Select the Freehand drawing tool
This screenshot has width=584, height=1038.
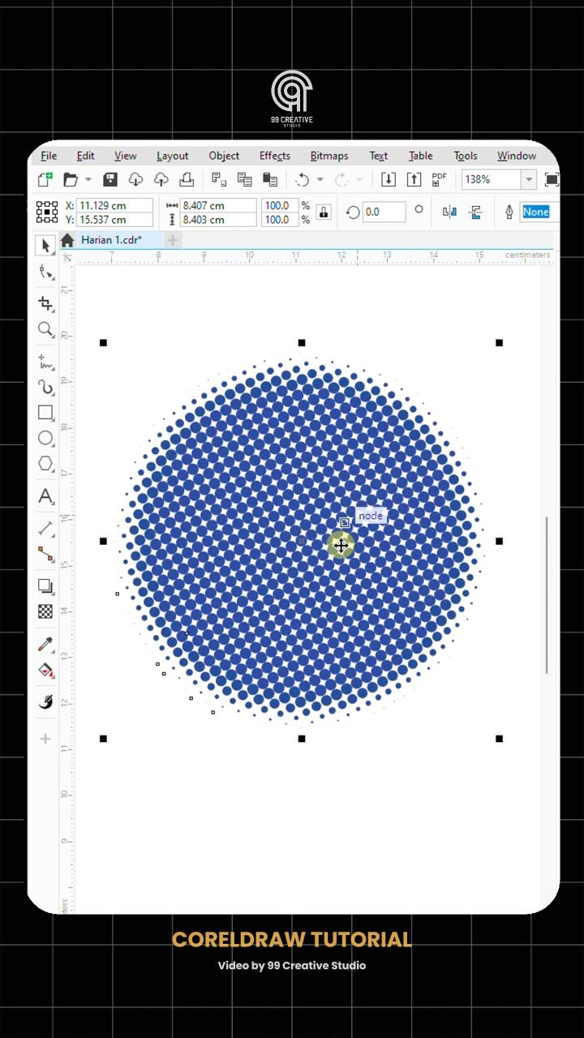pyautogui.click(x=45, y=362)
